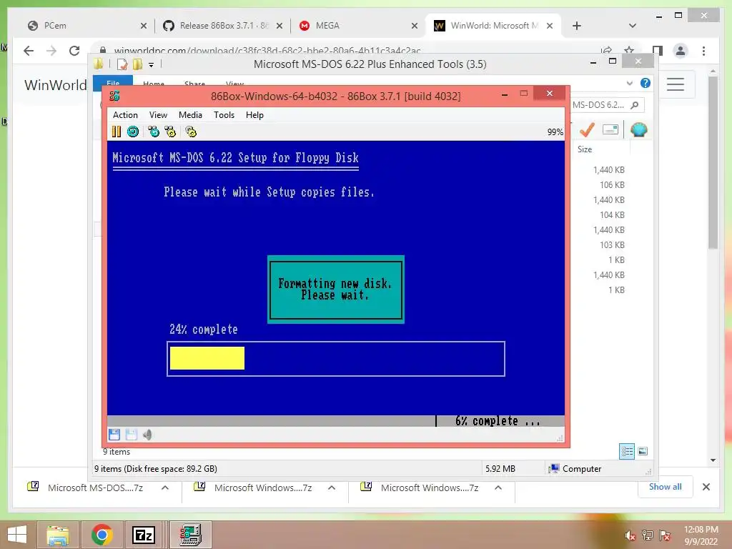
Task: Click second floppy drive icon in 86Box status bar
Action: point(132,435)
